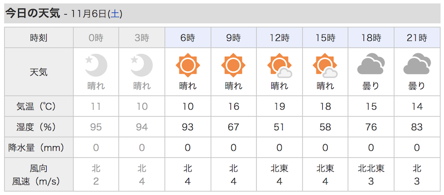The width and height of the screenshot is (444, 195).
Task: Select the cloudy icon for 18時
Action: click(371, 64)
